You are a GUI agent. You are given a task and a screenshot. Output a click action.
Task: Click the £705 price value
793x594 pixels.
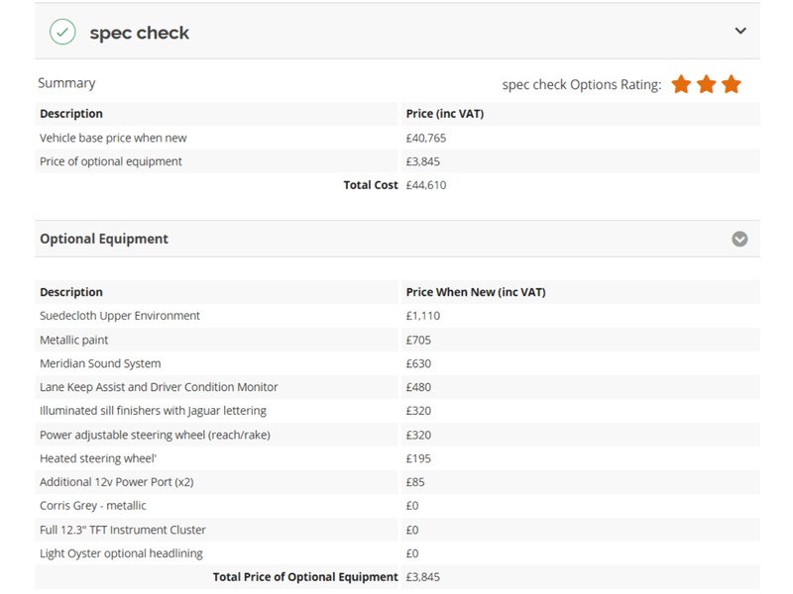[x=418, y=340]
